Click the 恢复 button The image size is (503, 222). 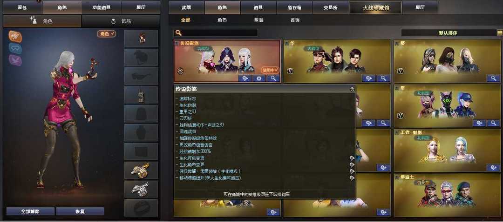click(80, 211)
